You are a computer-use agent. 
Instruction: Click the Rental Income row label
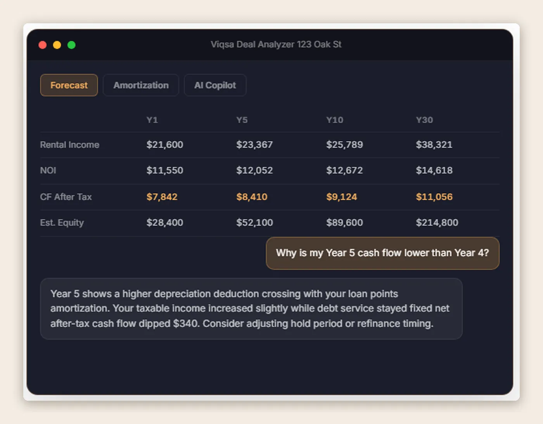click(x=70, y=145)
